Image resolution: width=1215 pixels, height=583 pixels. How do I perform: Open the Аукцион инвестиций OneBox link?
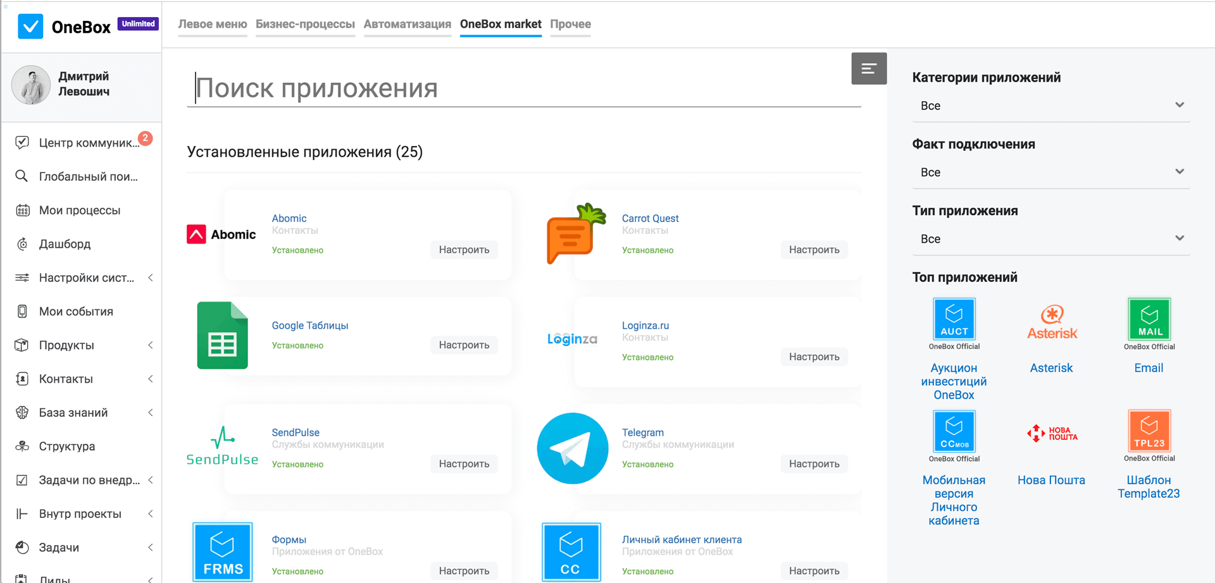954,381
